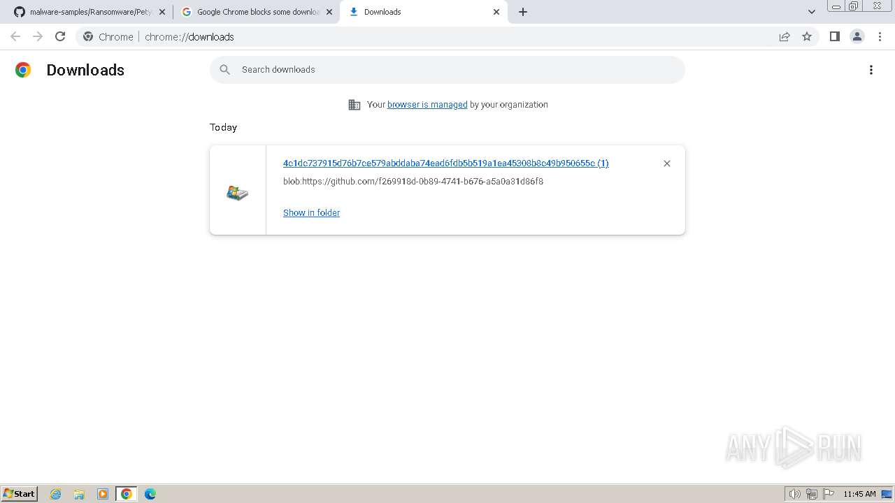This screenshot has width=895, height=503.
Task: Click the share this page icon
Action: [785, 36]
